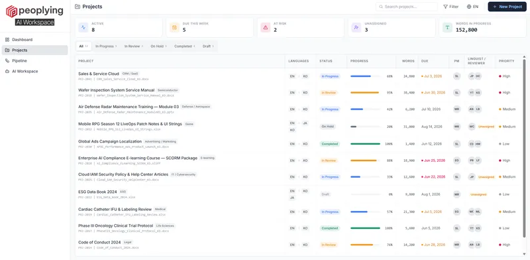Click the High priority in Code of Conduct row
Image resolution: width=530 pixels, height=260 pixels.
(505, 245)
